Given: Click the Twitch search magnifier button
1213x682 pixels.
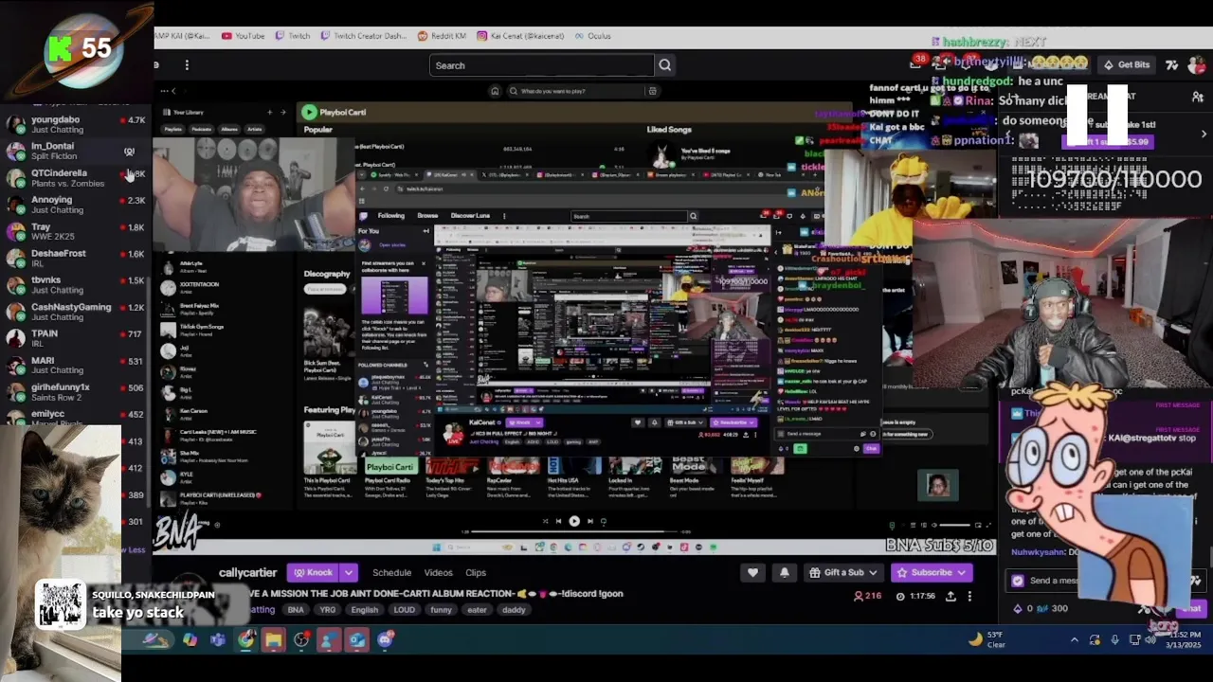Looking at the screenshot, I should 664,65.
